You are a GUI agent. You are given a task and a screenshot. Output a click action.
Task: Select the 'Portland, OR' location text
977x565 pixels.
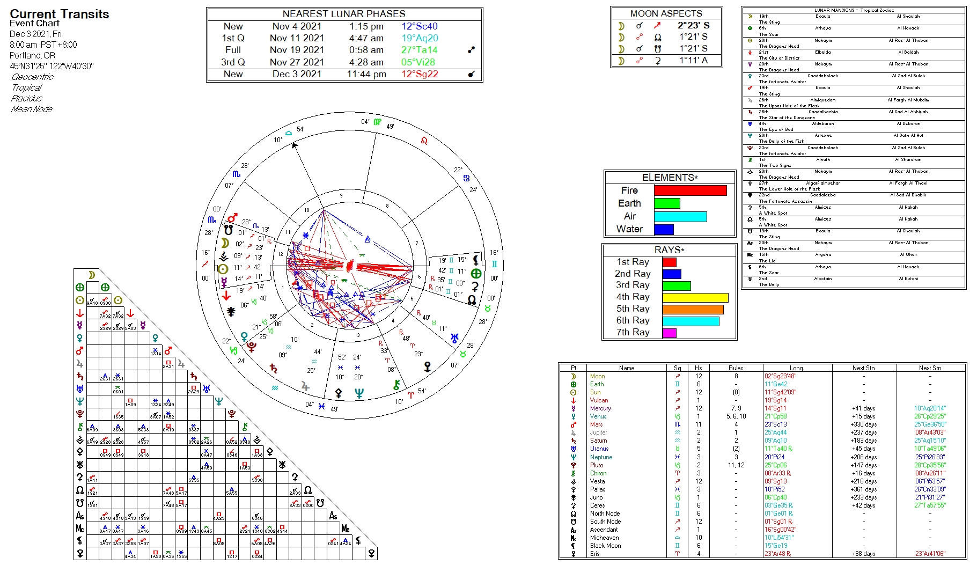tap(32, 55)
